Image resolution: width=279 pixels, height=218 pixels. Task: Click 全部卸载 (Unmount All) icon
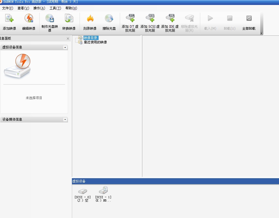(x=249, y=22)
